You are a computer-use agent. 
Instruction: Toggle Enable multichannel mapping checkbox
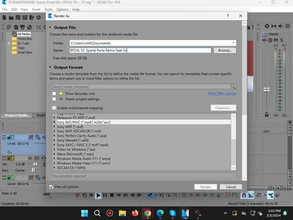click(x=54, y=108)
